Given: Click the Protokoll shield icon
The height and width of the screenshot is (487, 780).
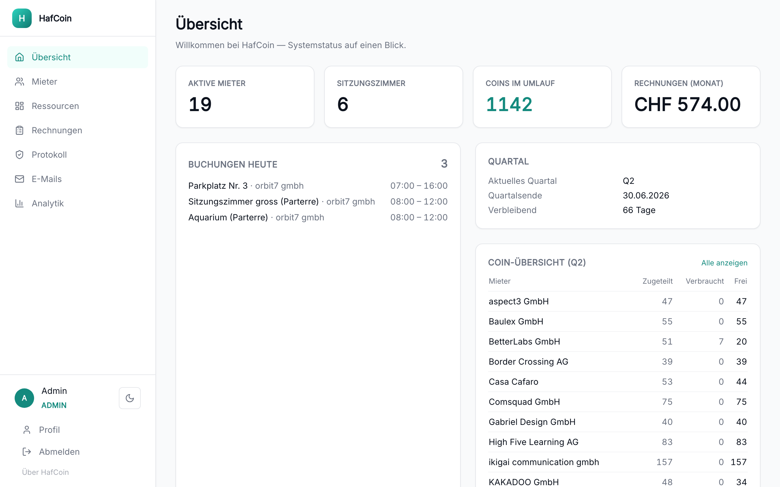Looking at the screenshot, I should tap(20, 155).
